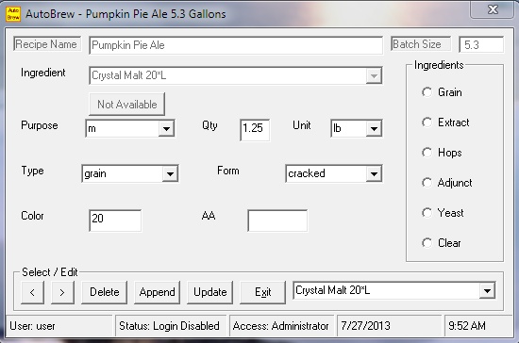
Task: Click the 'User: user' status bar entry
Action: [x=59, y=326]
